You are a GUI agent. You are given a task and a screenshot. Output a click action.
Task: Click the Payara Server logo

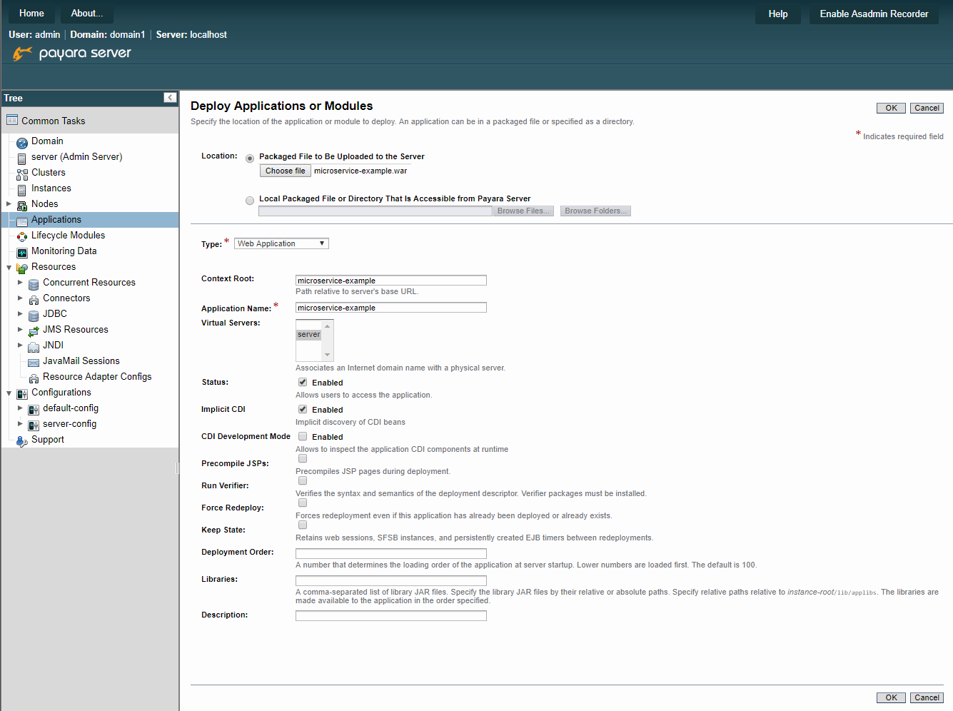click(x=71, y=53)
